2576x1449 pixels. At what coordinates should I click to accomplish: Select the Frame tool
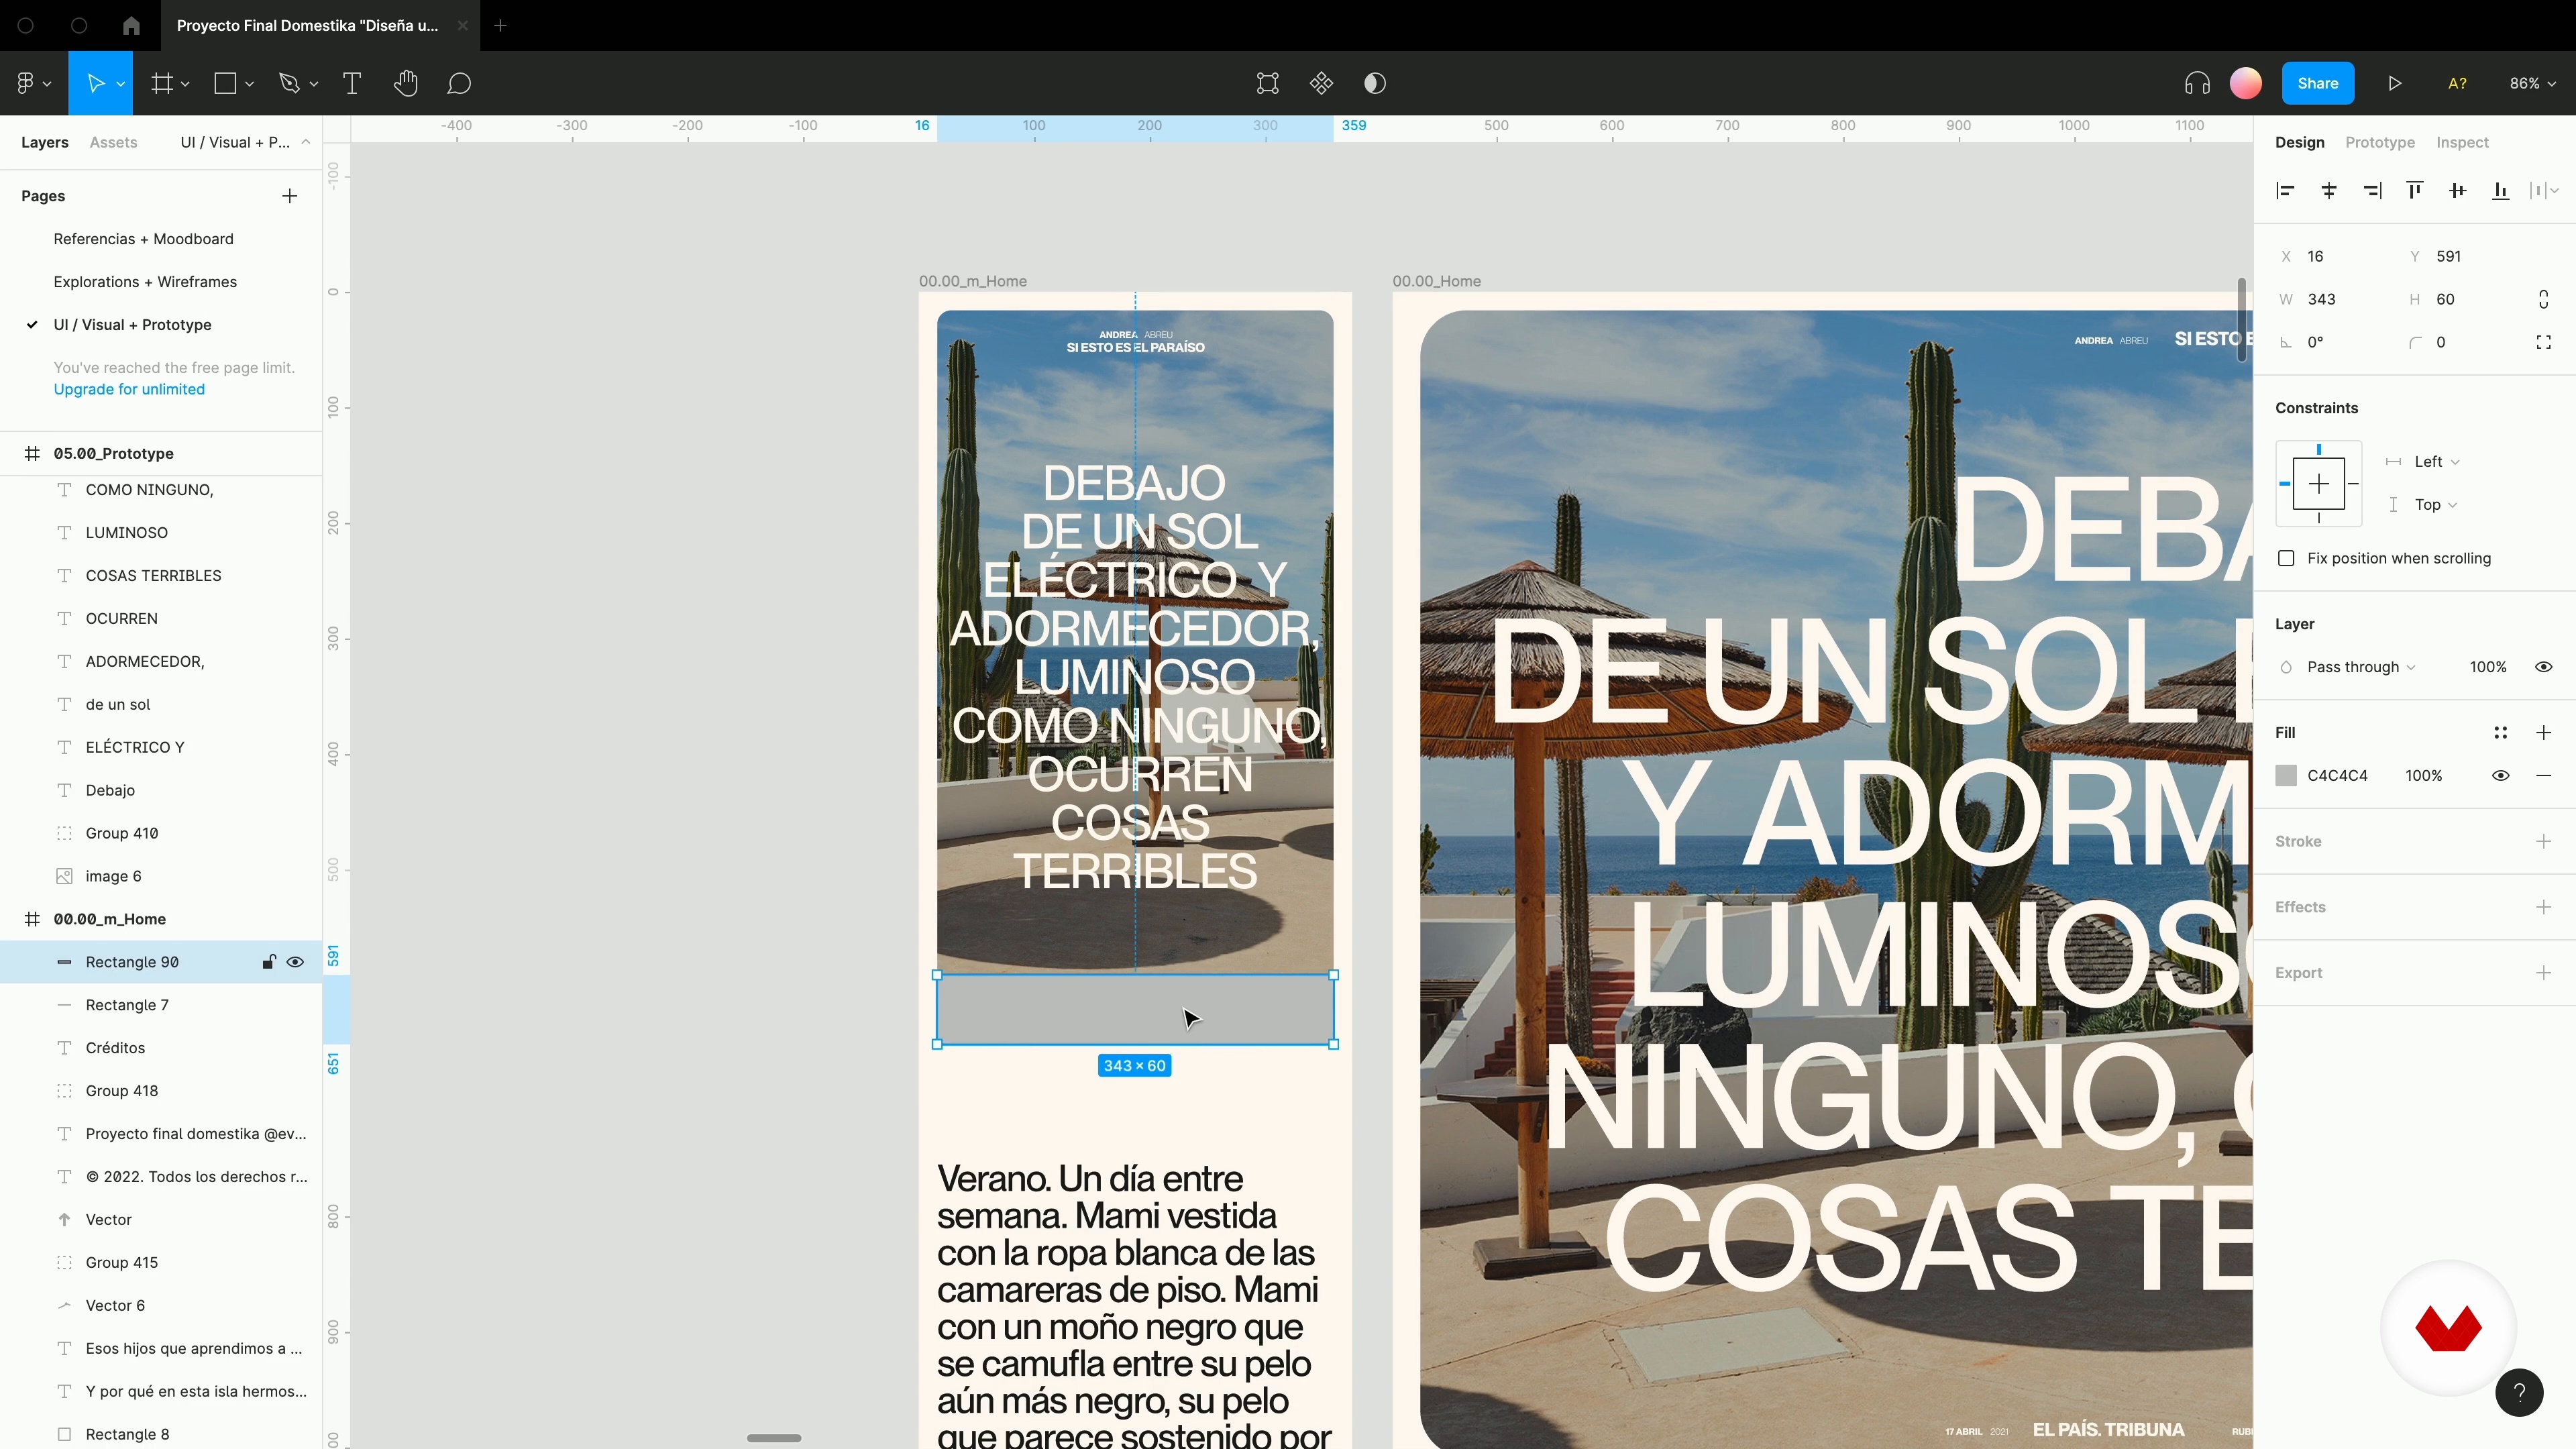(161, 83)
